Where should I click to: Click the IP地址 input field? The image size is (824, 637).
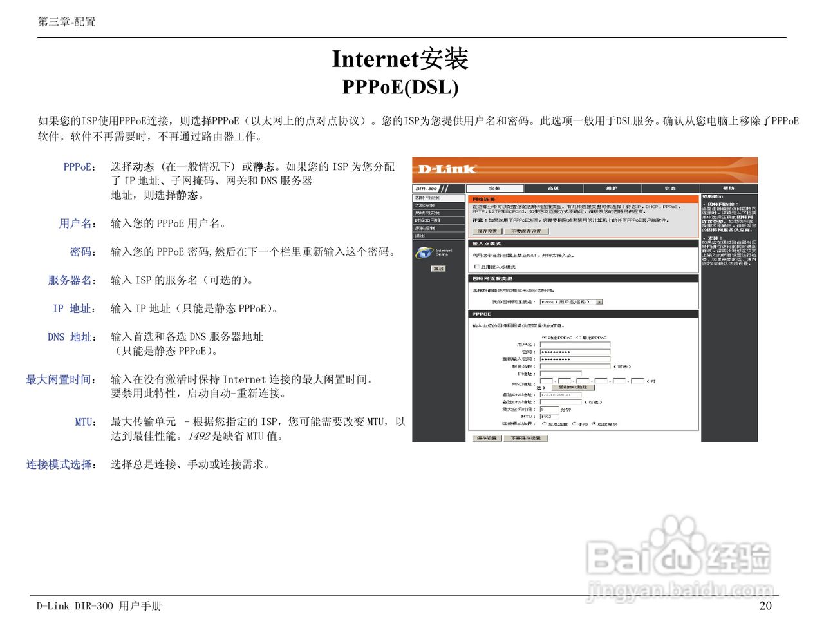pos(561,374)
